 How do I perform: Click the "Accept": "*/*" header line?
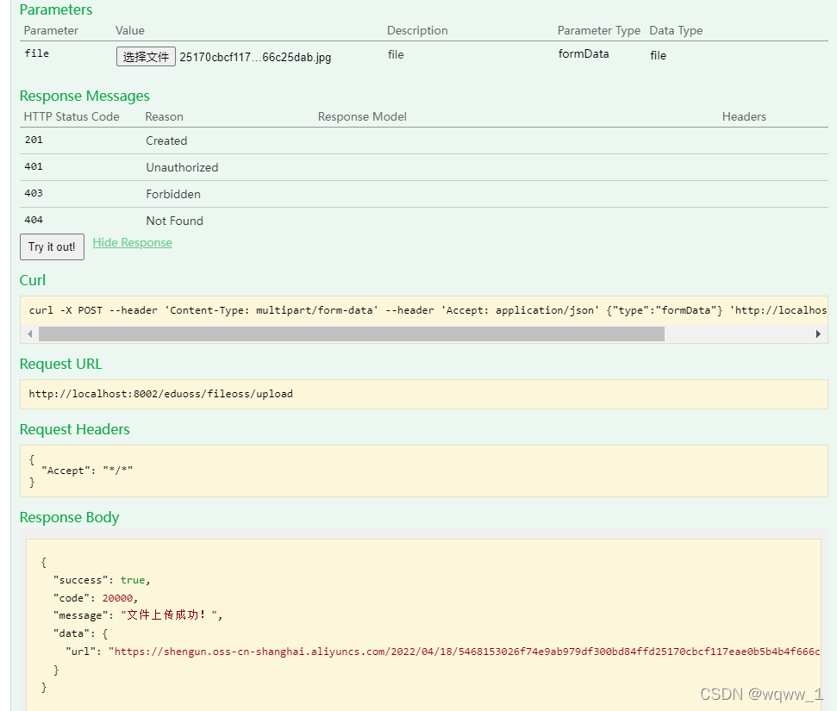point(87,471)
